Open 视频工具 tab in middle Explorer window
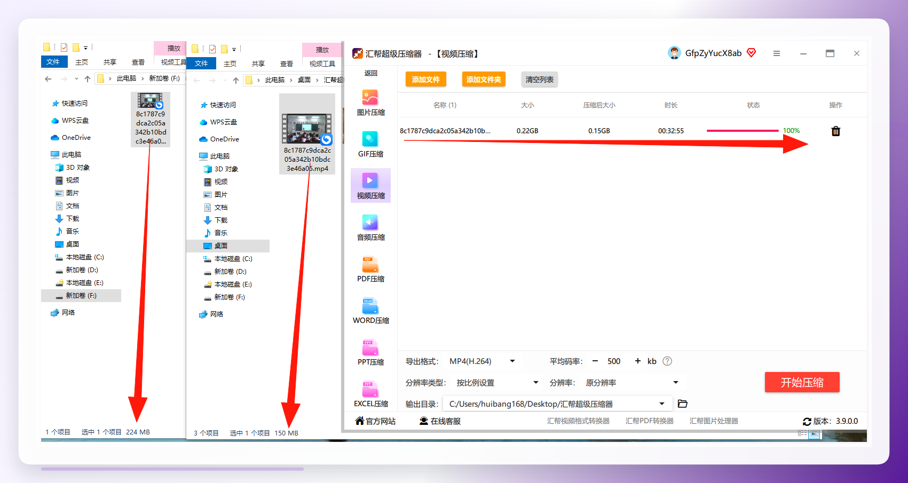 [x=322, y=64]
